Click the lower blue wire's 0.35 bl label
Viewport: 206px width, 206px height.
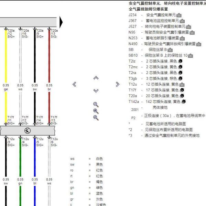35,181
